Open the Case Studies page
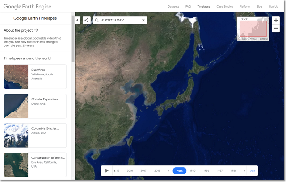Image resolution: width=286 pixels, height=182 pixels. [x=225, y=7]
